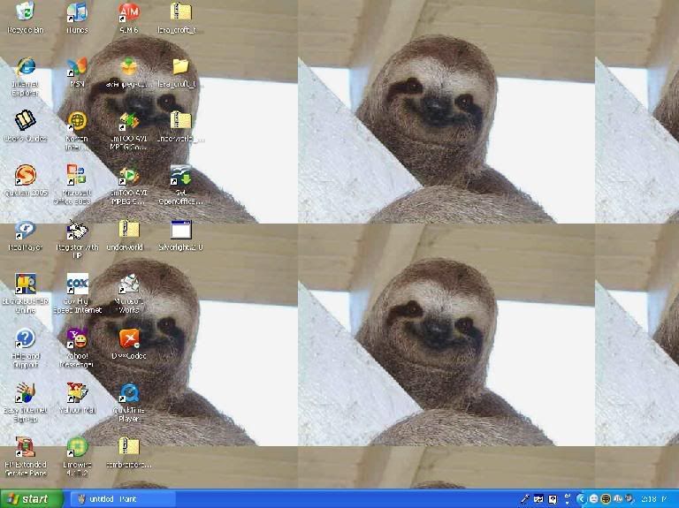
Task: Launch iTunes from the desktop
Action: click(77, 13)
